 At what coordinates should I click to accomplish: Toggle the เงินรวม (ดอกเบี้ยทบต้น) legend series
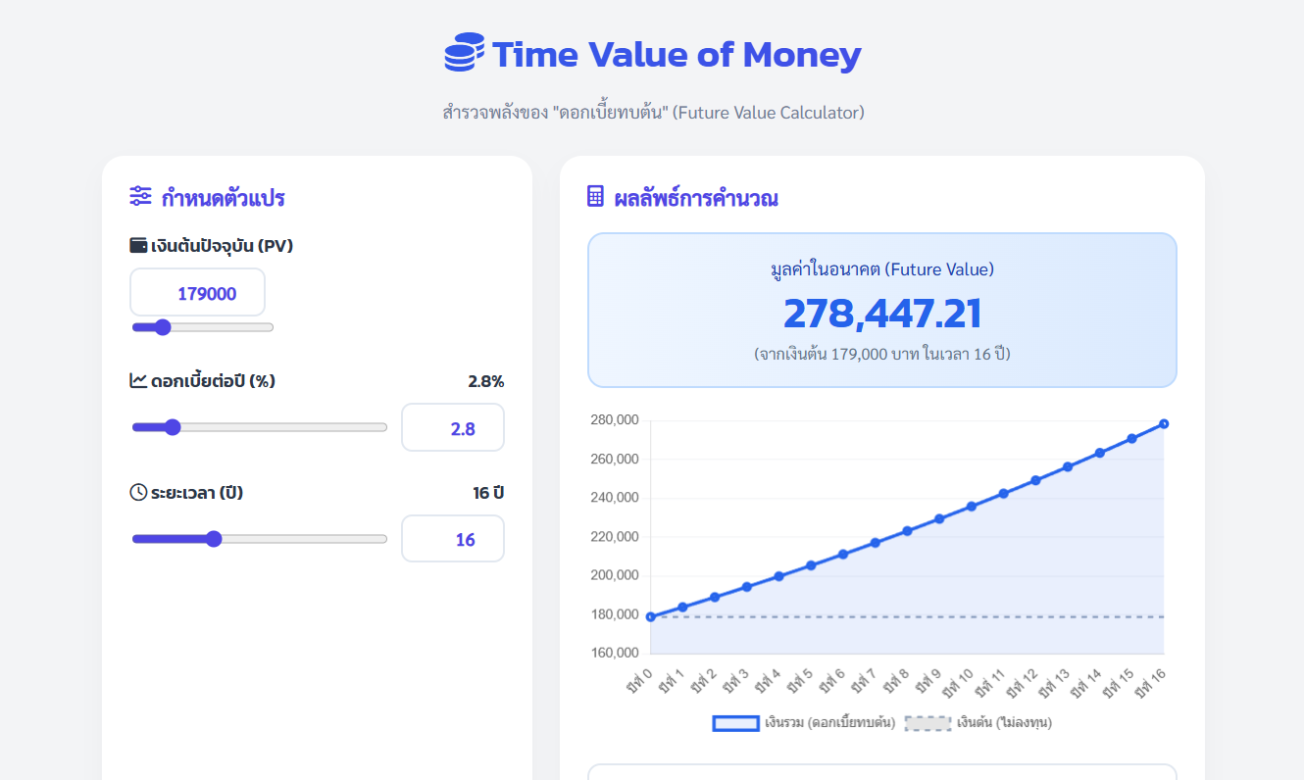pyautogui.click(x=803, y=723)
